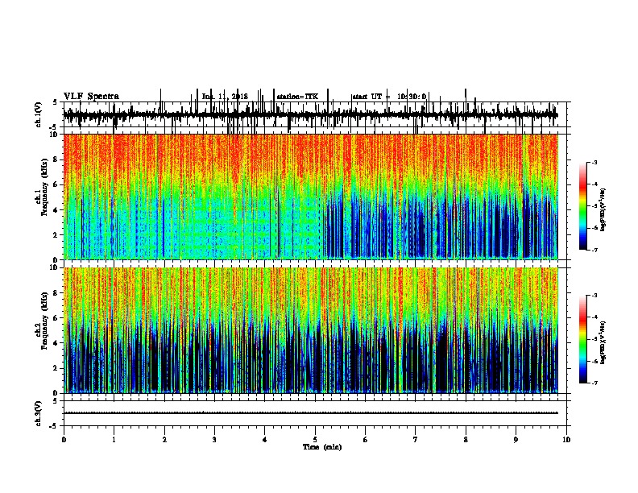This screenshot has width=638, height=493.
Task: Click the log(PSD) label beside upper color bar
Action: [x=603, y=210]
